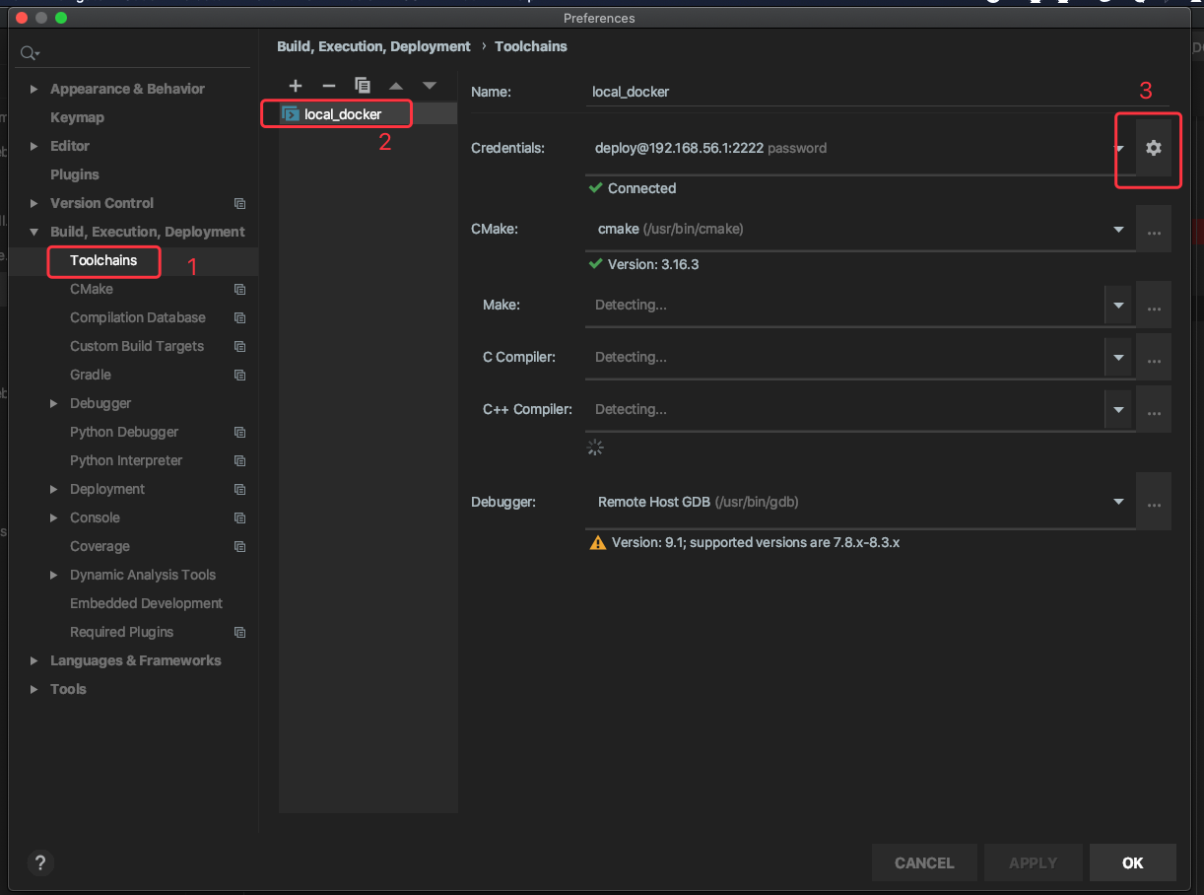The width and height of the screenshot is (1204, 895).
Task: Click the Cancel button
Action: (x=924, y=862)
